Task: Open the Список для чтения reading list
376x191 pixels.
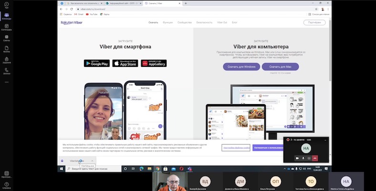Action: click(x=319, y=14)
